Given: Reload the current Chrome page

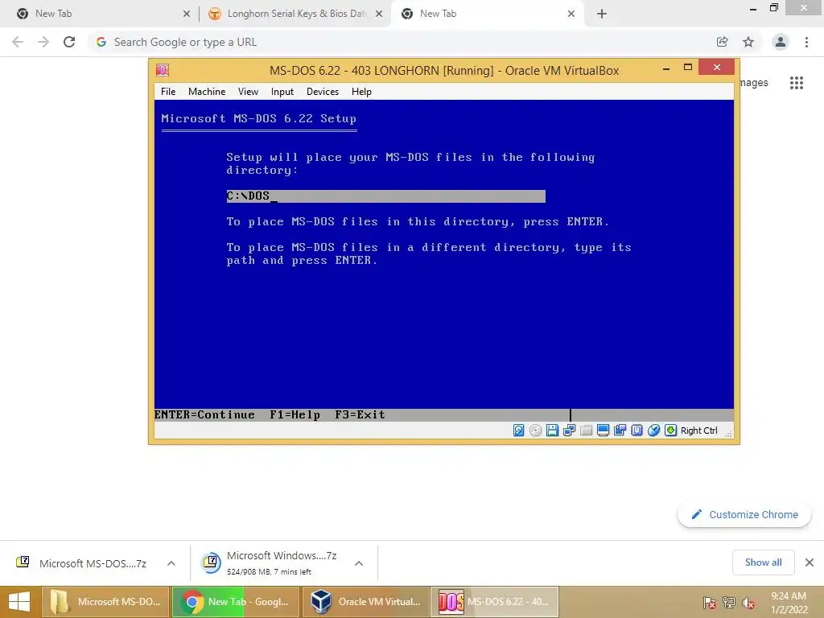Looking at the screenshot, I should point(69,42).
